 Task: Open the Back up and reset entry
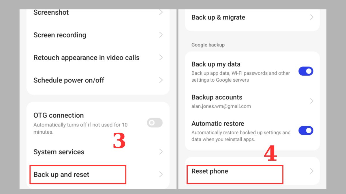(98, 174)
